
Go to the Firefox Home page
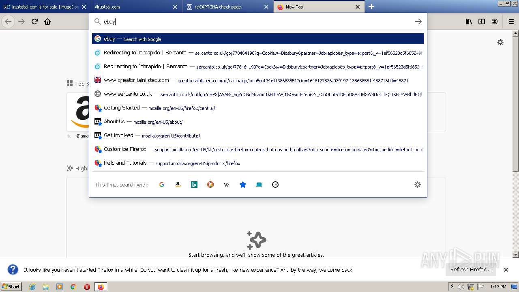tap(47, 21)
